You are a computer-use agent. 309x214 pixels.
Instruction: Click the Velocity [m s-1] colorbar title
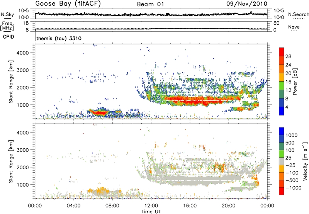coord(305,161)
